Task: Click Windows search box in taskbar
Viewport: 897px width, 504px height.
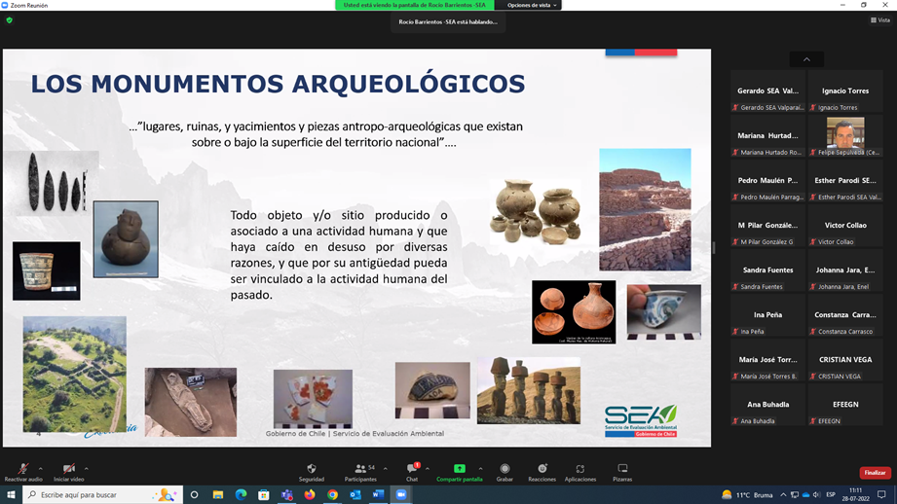Action: point(97,495)
